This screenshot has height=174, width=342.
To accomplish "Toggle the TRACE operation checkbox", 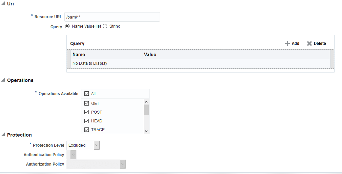I will tap(86, 129).
